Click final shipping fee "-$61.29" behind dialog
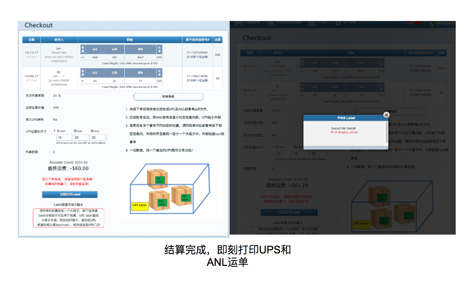The image size is (475, 289). 298,185
